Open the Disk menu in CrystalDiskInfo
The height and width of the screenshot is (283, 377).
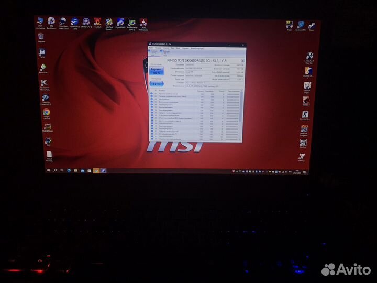pyautogui.click(x=178, y=48)
